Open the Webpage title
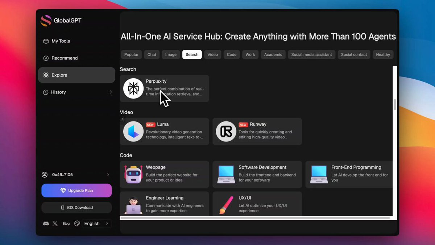The height and width of the screenshot is (245, 435). [x=156, y=167]
